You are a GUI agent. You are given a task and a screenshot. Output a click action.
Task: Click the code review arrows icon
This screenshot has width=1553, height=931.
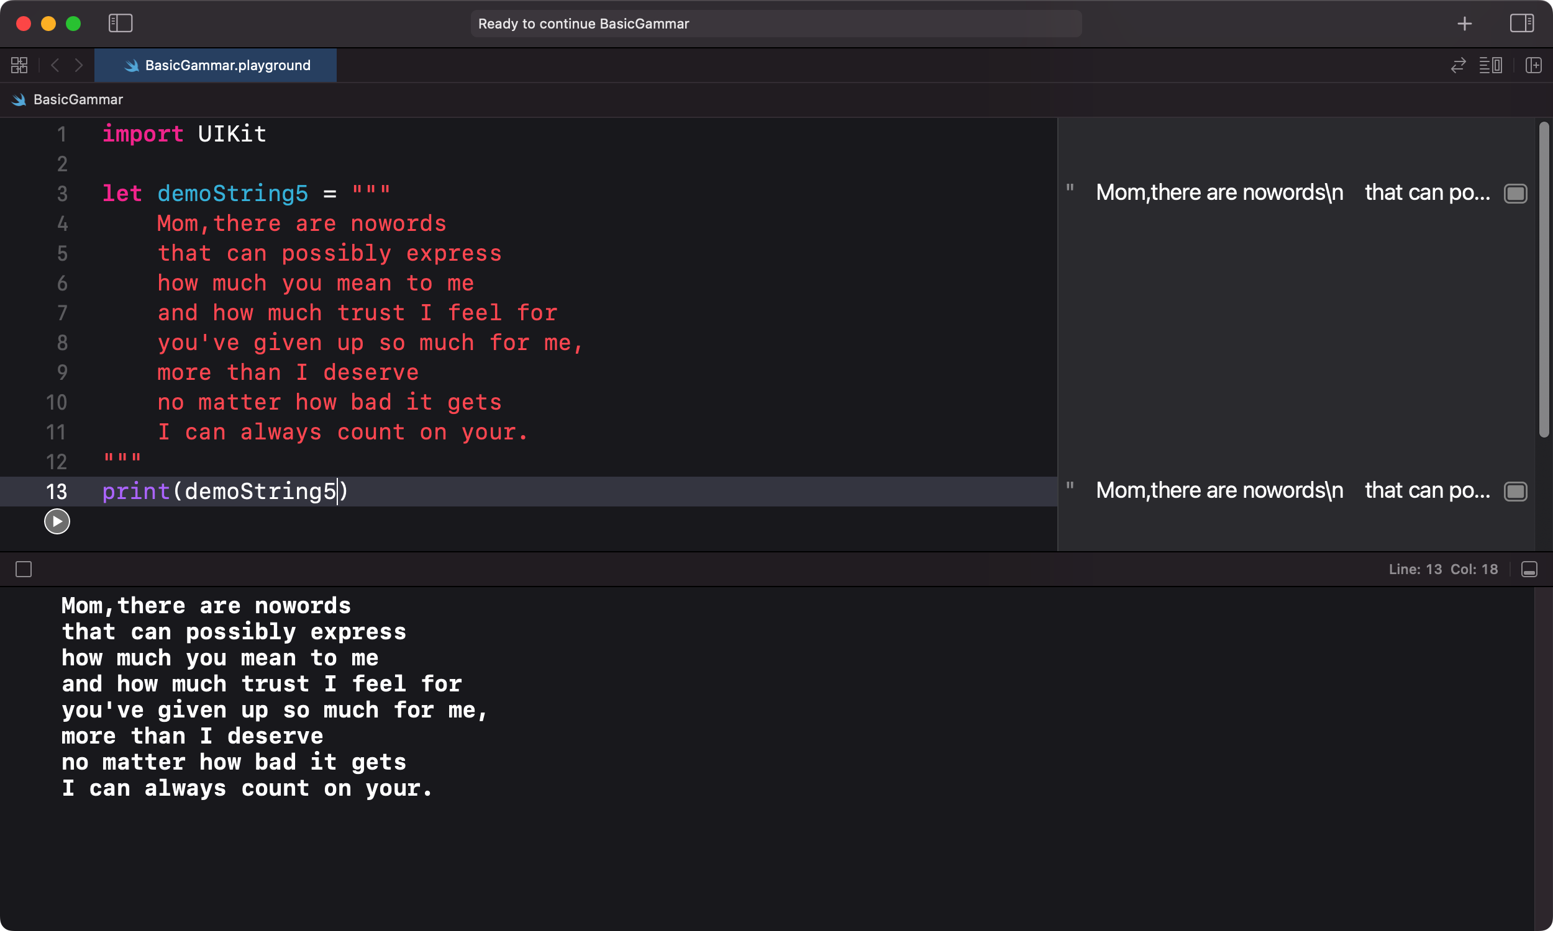click(x=1458, y=65)
